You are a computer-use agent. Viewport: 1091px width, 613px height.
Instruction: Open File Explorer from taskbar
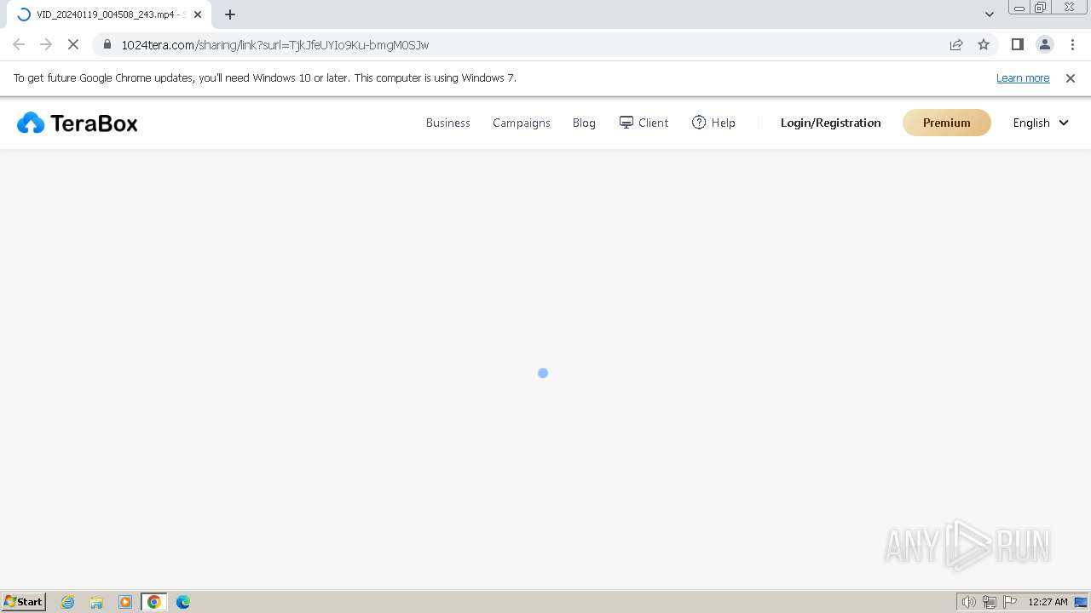(96, 602)
